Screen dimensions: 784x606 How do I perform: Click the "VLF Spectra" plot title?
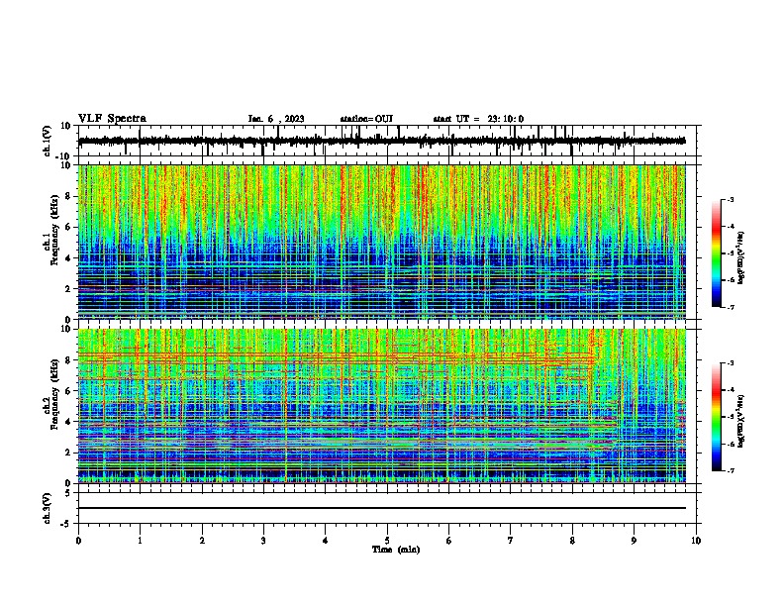tap(112, 119)
